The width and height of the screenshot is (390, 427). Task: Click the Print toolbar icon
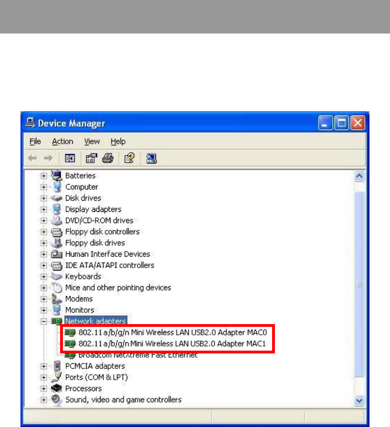pos(108,158)
